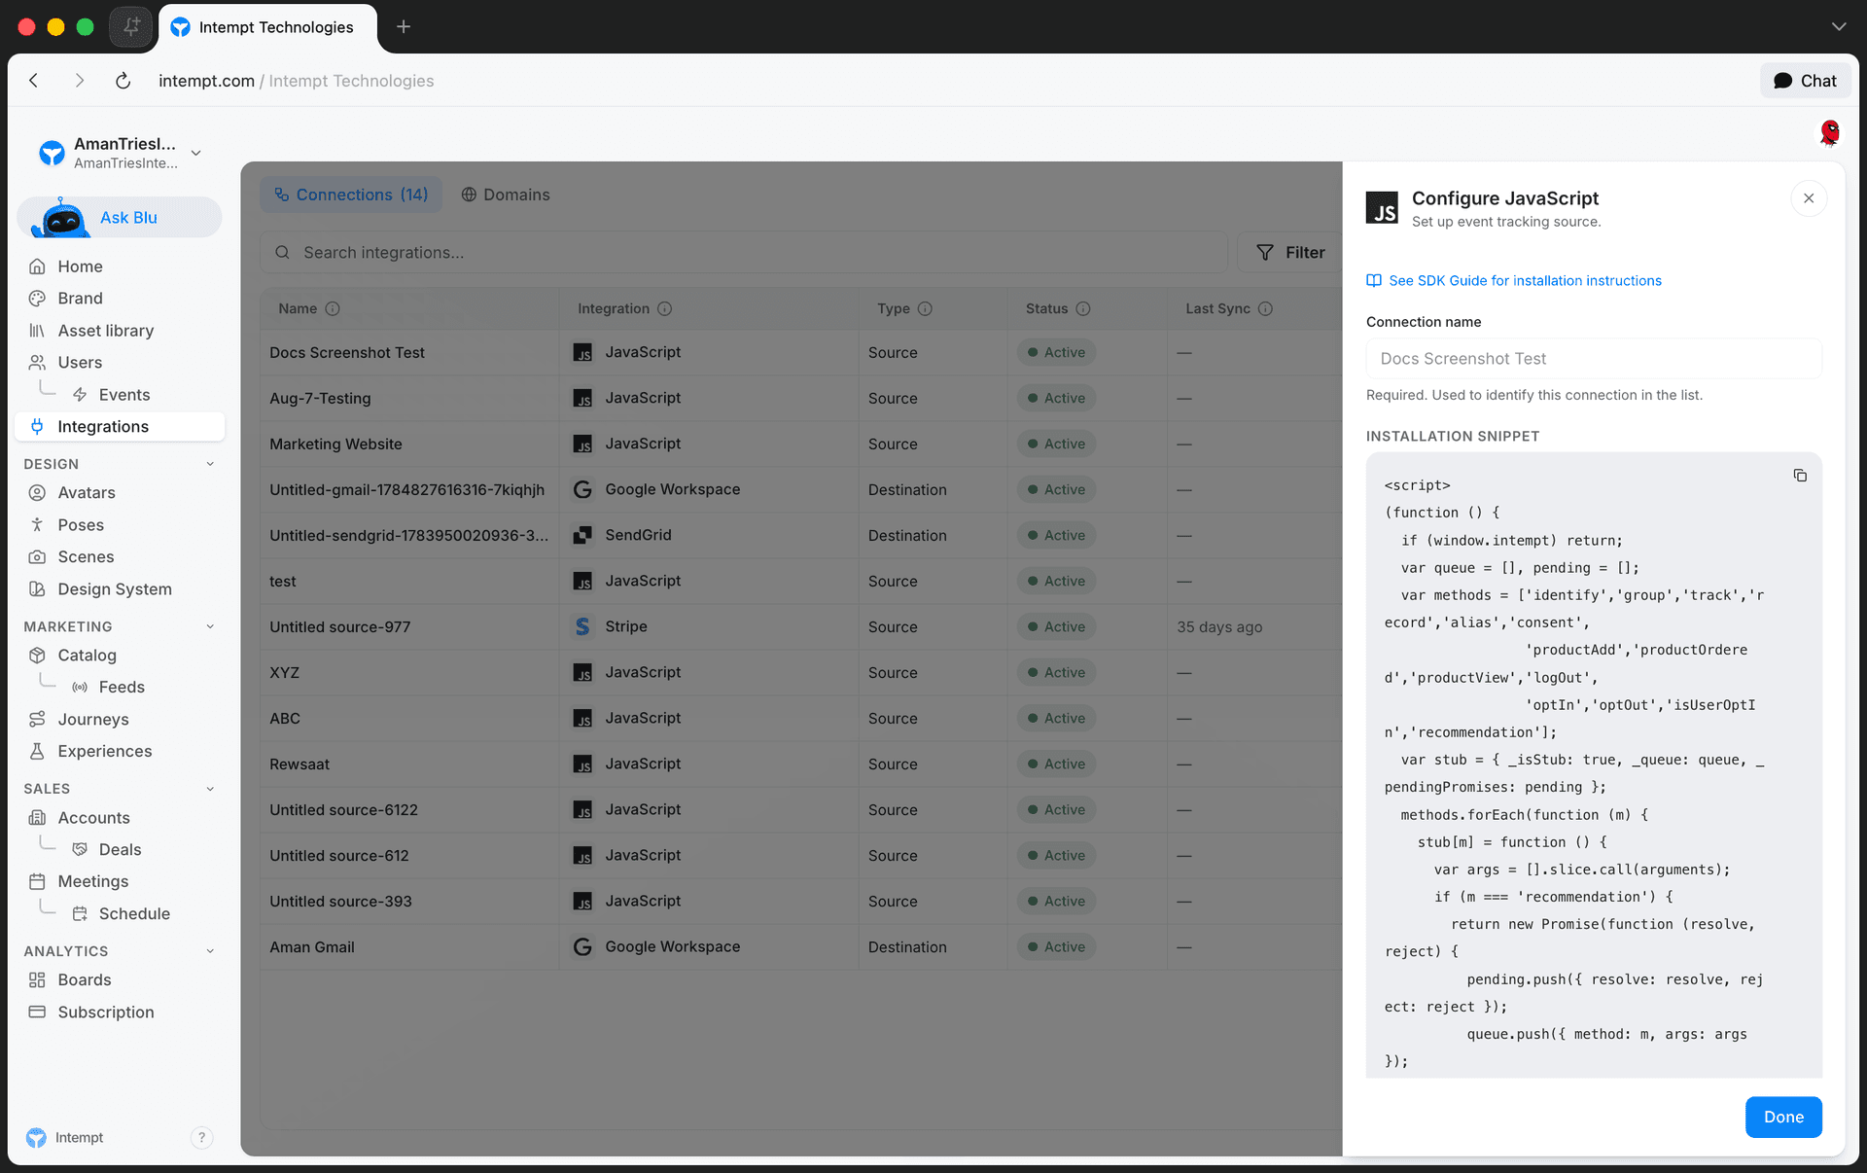Viewport: 1867px width, 1173px height.
Task: Click the Integration column info icon
Action: click(664, 308)
